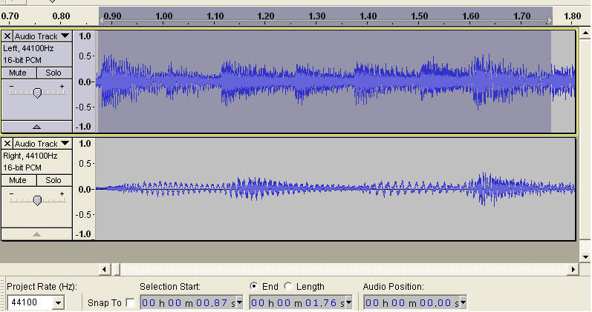Click the selection End time field
This screenshot has height=312, width=592.
pyautogui.click(x=298, y=302)
